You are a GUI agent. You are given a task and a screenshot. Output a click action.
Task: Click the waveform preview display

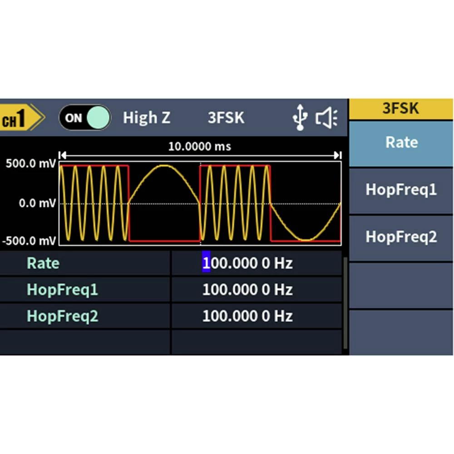click(x=200, y=203)
